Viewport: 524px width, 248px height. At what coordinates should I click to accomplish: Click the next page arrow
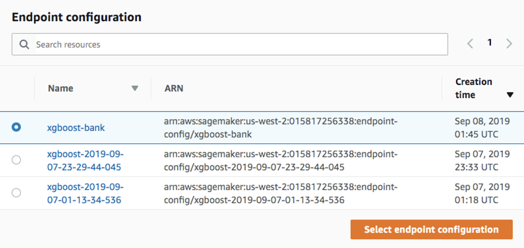509,43
